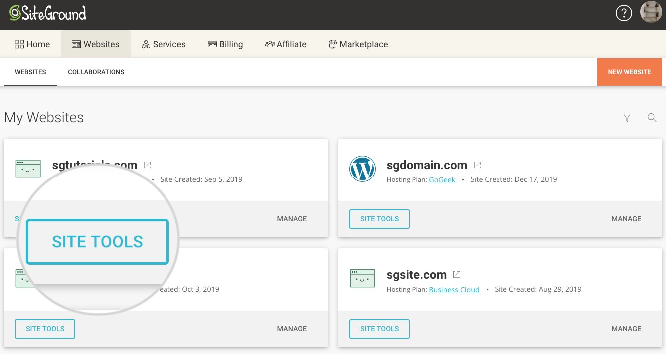
Task: Open the Marketplace menu
Action: [x=358, y=44]
